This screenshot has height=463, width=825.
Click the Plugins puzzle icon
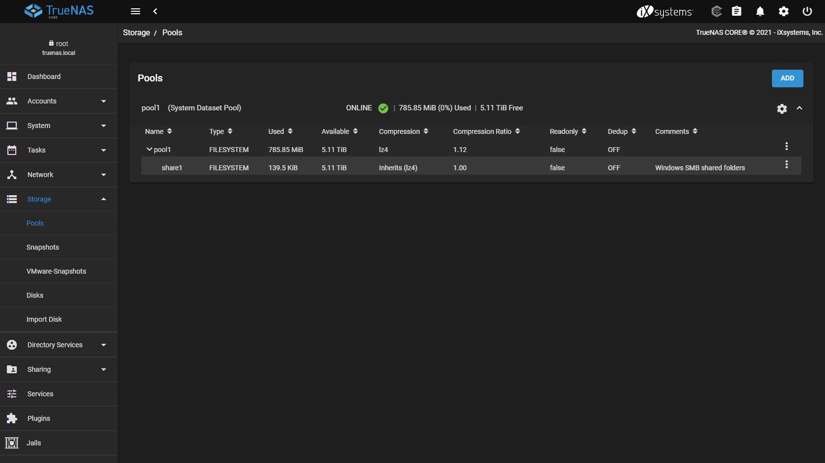pos(12,418)
